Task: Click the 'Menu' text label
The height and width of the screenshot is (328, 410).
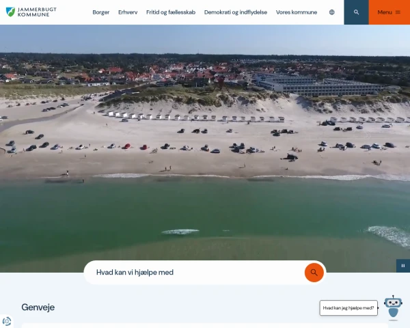Action: click(385, 12)
